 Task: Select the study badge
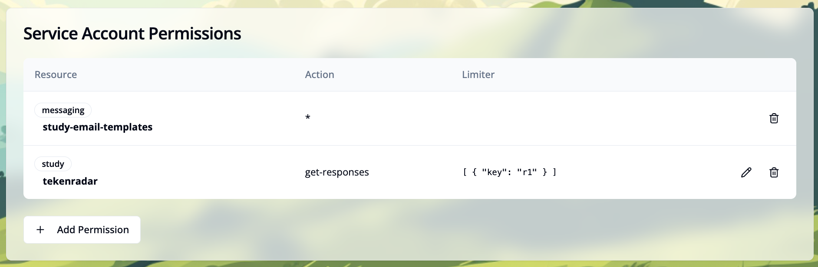coord(53,164)
